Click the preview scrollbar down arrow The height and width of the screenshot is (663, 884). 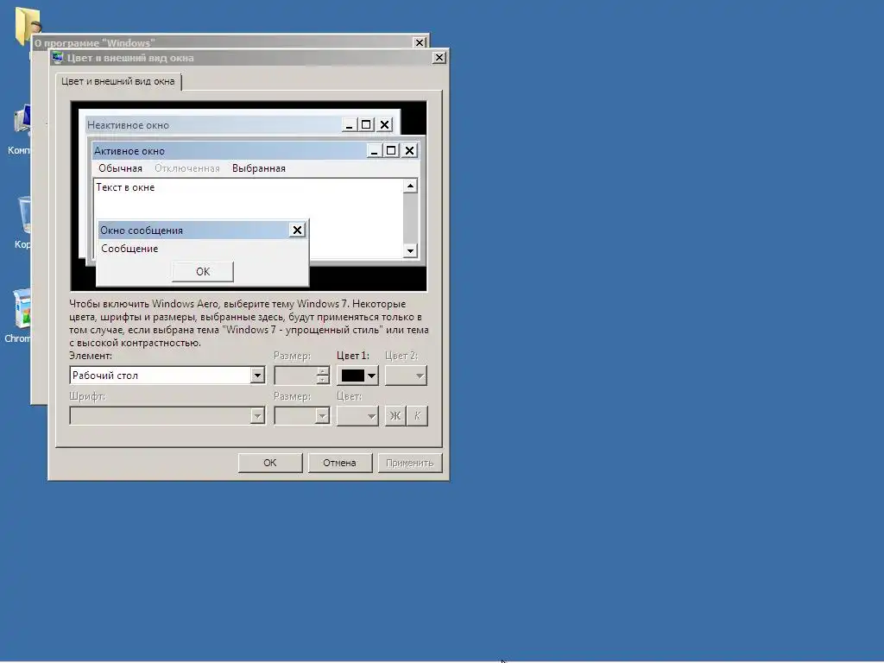410,251
